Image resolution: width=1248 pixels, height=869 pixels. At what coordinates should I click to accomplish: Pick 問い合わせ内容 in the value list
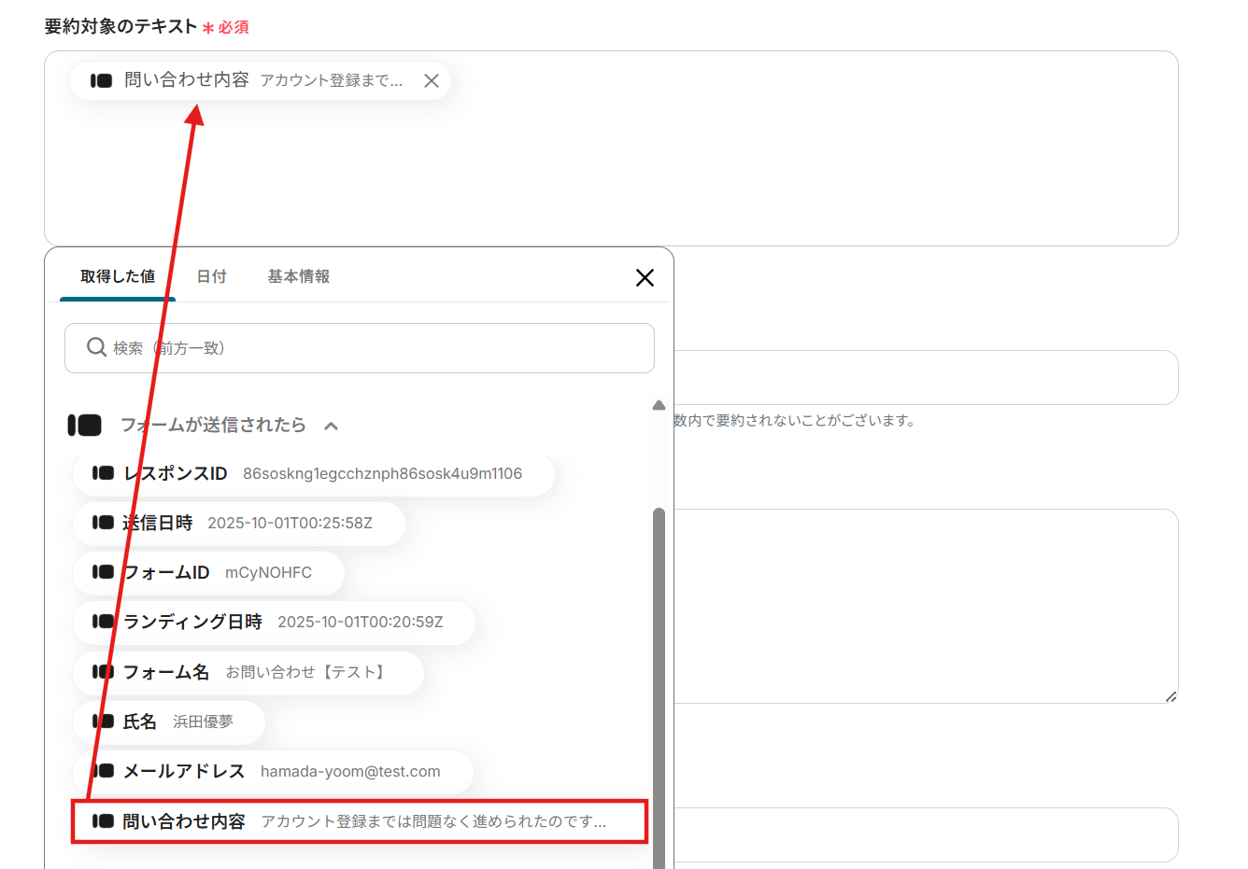point(360,821)
